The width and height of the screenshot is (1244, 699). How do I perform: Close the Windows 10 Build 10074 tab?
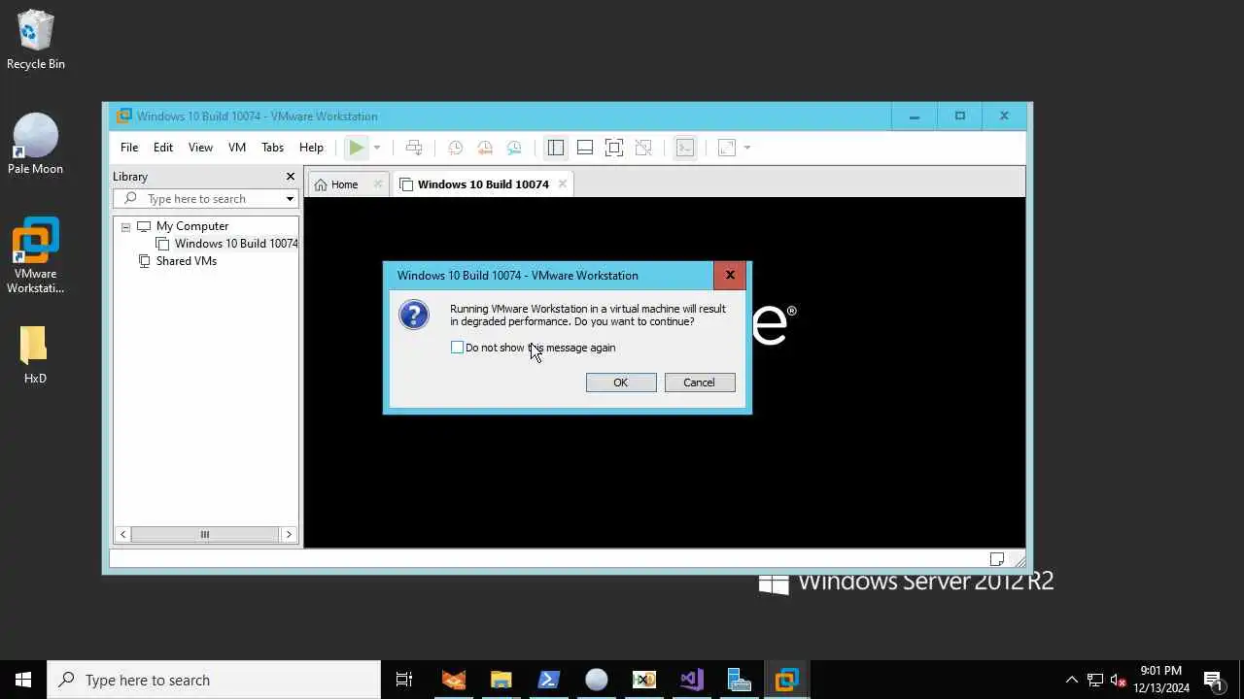pos(562,184)
